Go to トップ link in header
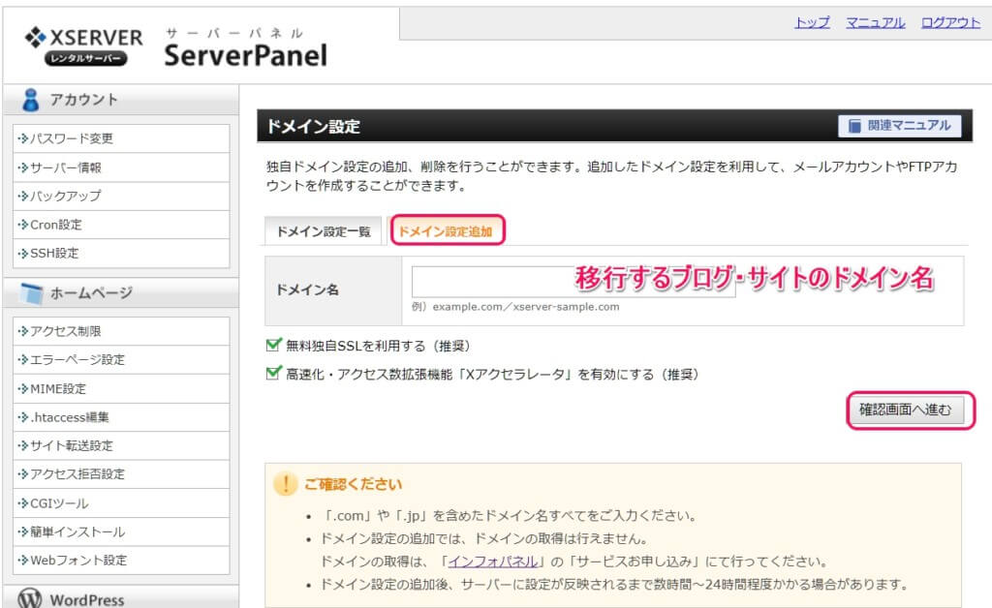Image resolution: width=992 pixels, height=608 pixels. tap(812, 22)
